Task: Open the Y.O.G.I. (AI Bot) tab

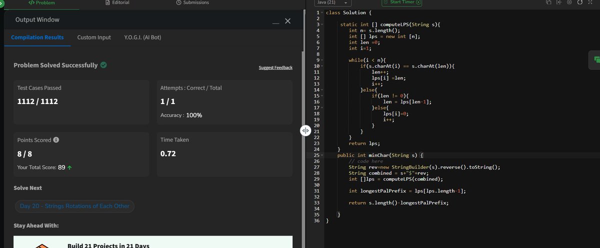Action: [142, 37]
